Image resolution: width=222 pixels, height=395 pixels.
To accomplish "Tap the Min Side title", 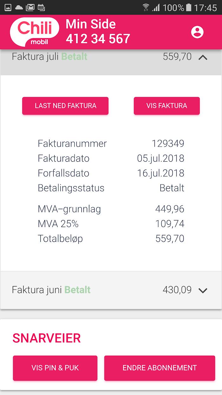I will (x=91, y=24).
